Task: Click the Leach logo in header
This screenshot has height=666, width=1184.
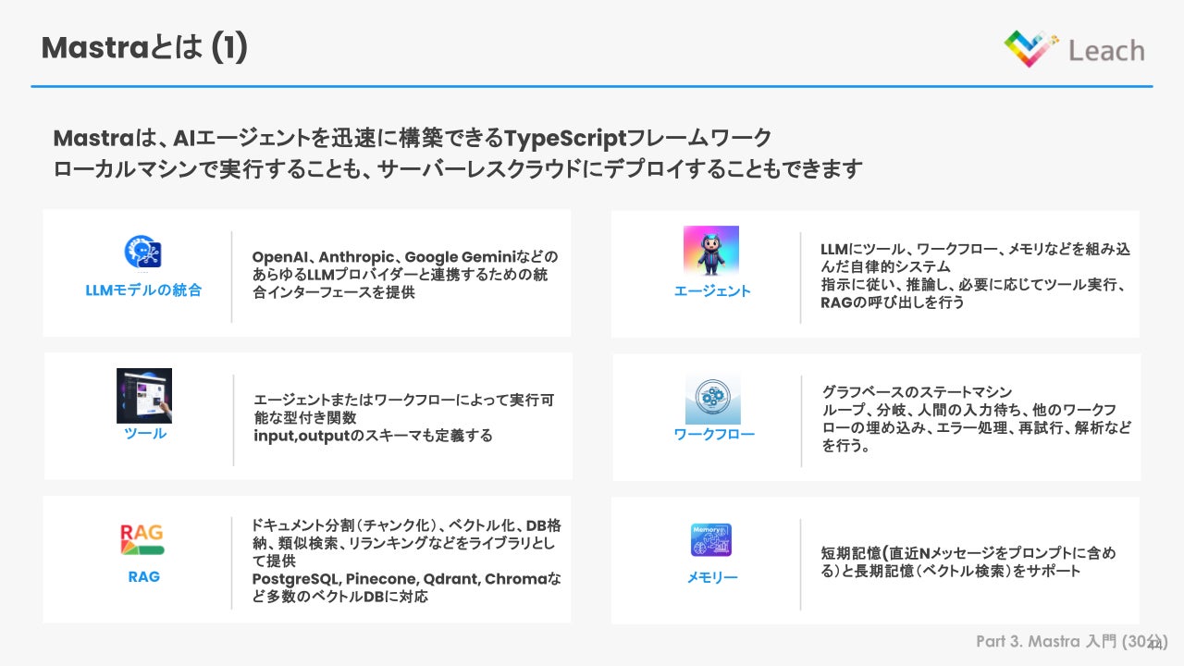Action: 1074,48
